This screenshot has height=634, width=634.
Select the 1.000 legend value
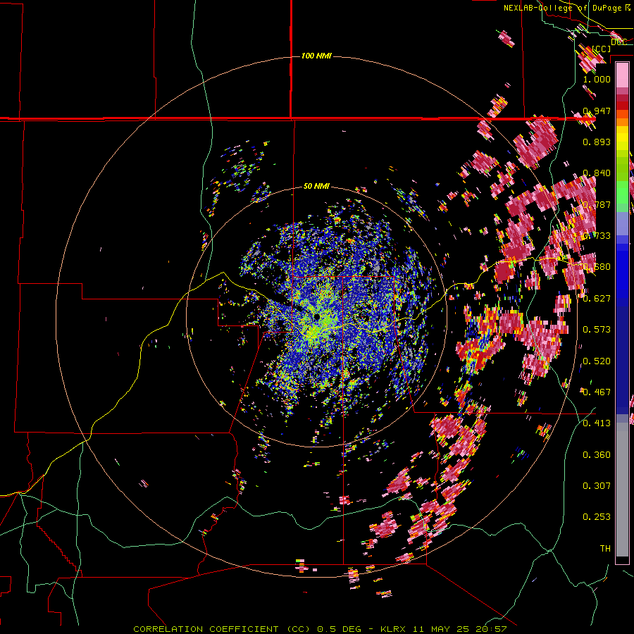[597, 79]
